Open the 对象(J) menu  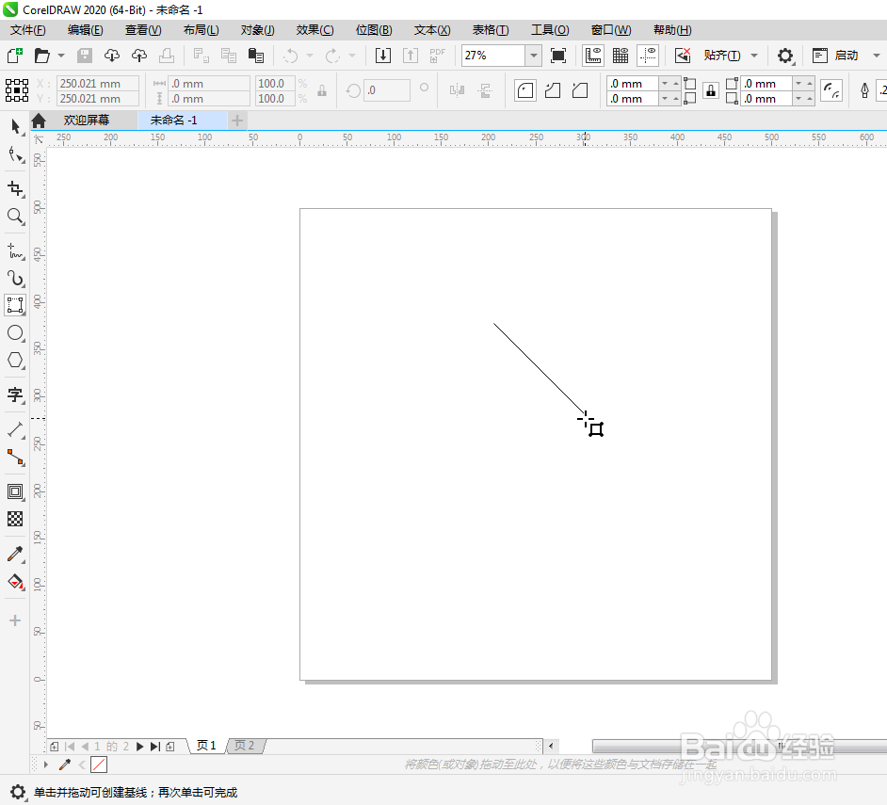(x=257, y=30)
